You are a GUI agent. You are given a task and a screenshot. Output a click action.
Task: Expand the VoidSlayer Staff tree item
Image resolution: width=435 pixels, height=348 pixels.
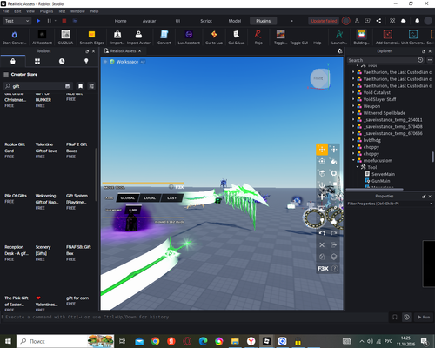353,99
